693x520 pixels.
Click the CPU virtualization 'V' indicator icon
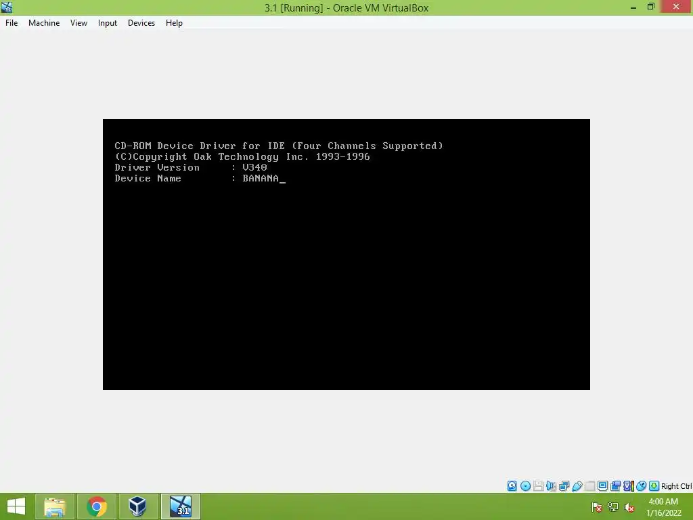628,486
